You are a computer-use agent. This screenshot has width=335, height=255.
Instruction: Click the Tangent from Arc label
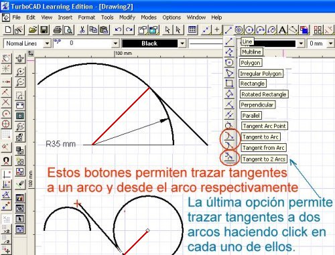pos(263,148)
